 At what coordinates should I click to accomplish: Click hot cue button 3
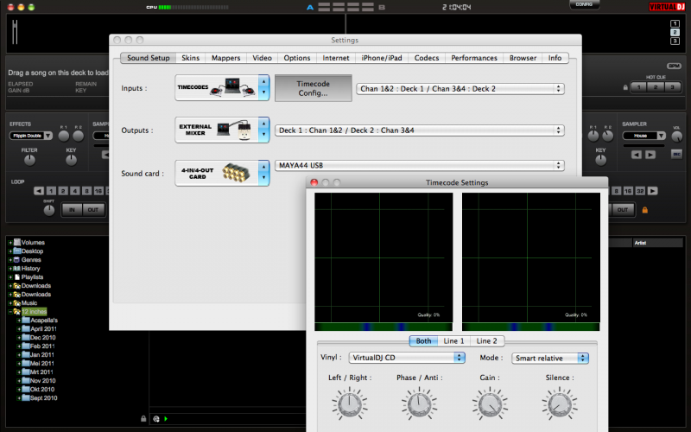[672, 87]
